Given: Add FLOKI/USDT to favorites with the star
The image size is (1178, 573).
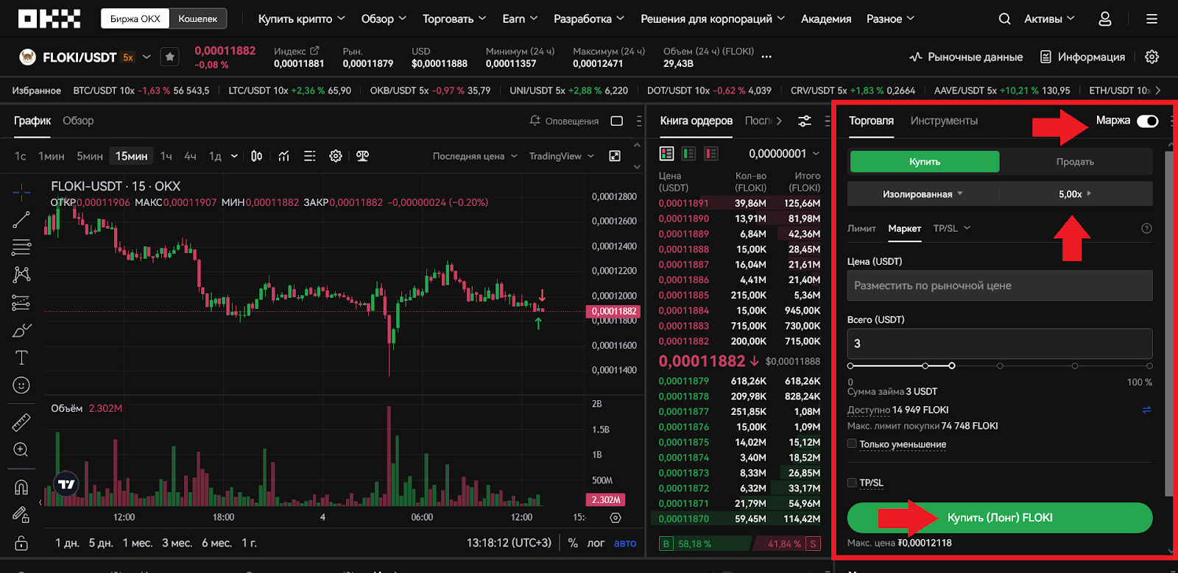Looking at the screenshot, I should [170, 57].
